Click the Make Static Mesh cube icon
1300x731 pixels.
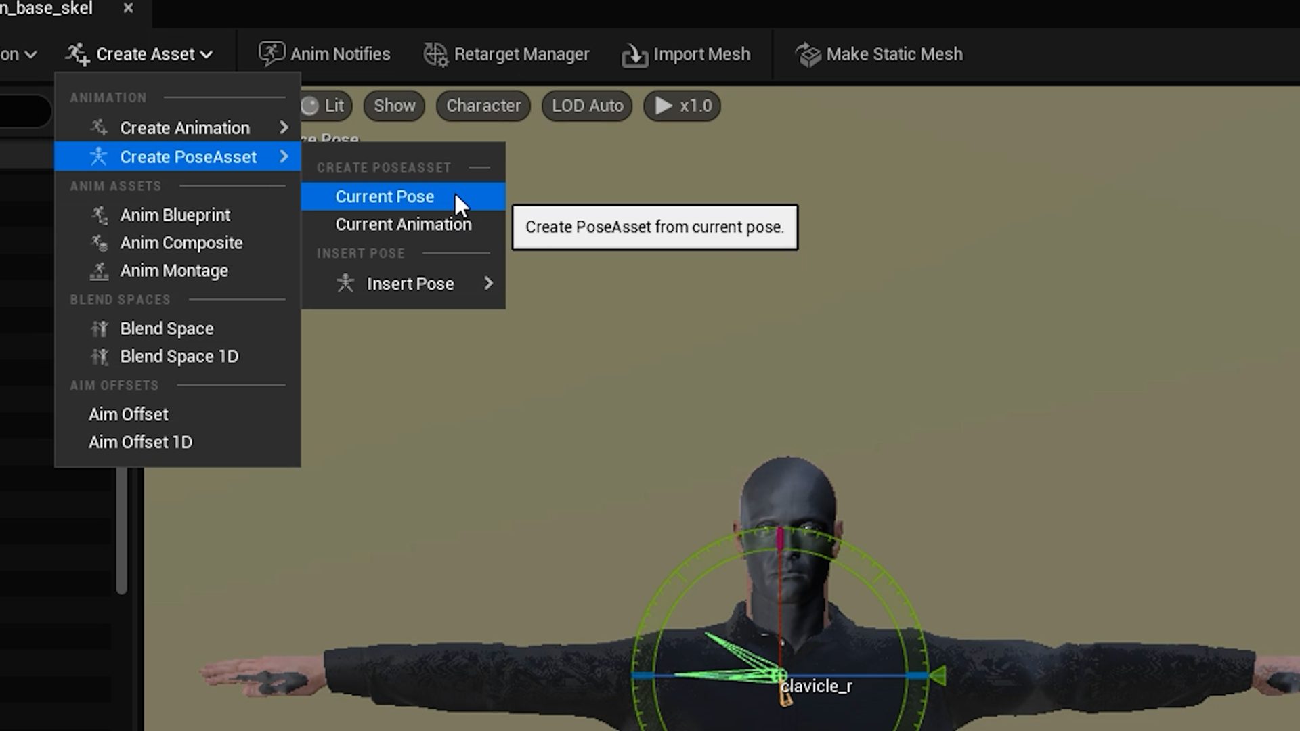point(808,54)
